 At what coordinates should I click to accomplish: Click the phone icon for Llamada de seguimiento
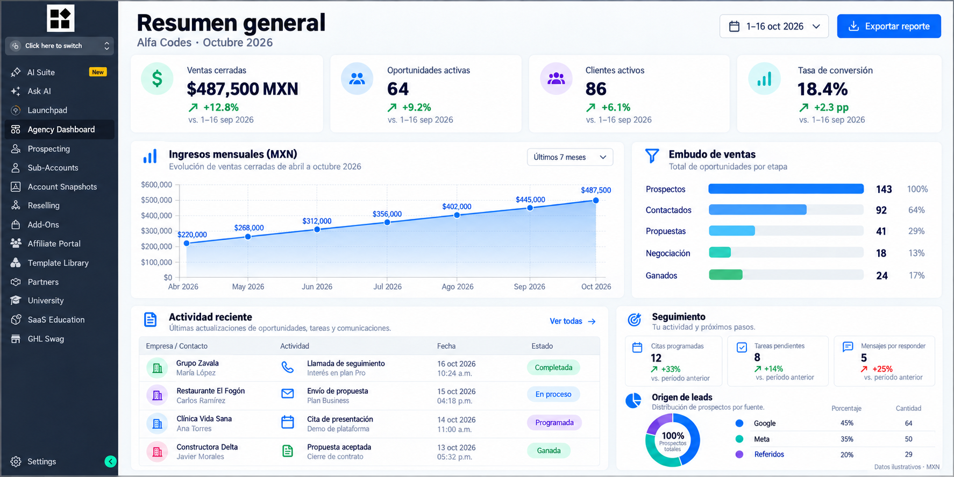(288, 367)
